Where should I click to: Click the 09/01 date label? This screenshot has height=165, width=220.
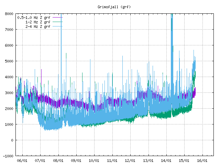(76, 161)
